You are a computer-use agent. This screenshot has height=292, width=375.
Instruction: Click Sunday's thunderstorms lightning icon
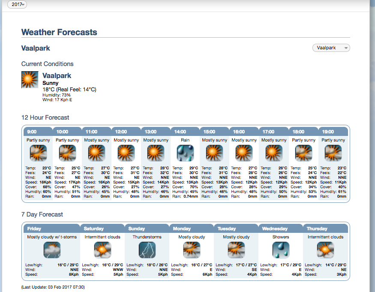tap(147, 250)
